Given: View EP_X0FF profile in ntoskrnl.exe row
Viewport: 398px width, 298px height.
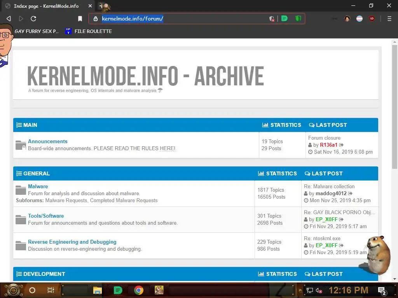Looking at the screenshot, I should (326, 245).
